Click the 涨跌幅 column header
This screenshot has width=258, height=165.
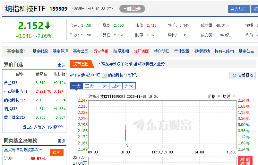pyautogui.click(x=60, y=74)
